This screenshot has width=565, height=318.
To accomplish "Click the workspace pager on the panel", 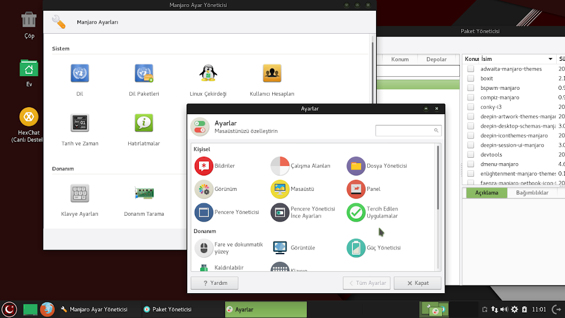I will [434, 309].
